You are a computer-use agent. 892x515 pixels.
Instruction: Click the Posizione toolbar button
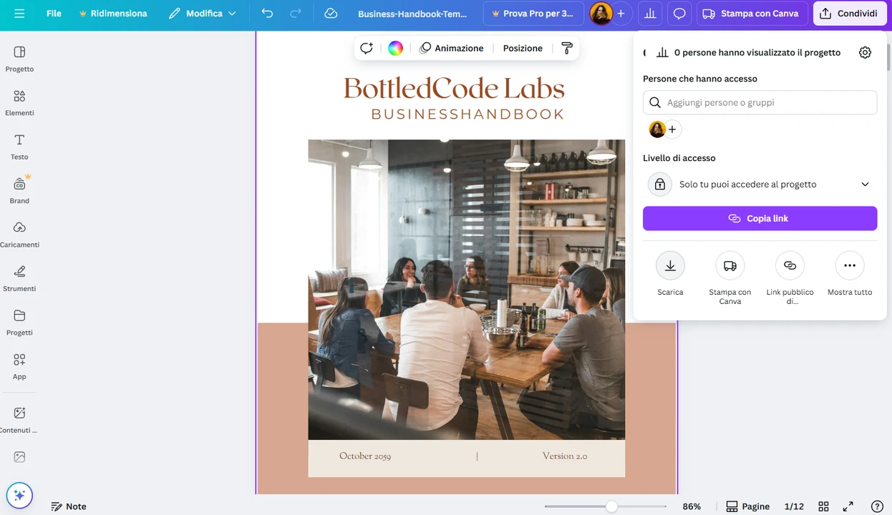pyautogui.click(x=523, y=48)
